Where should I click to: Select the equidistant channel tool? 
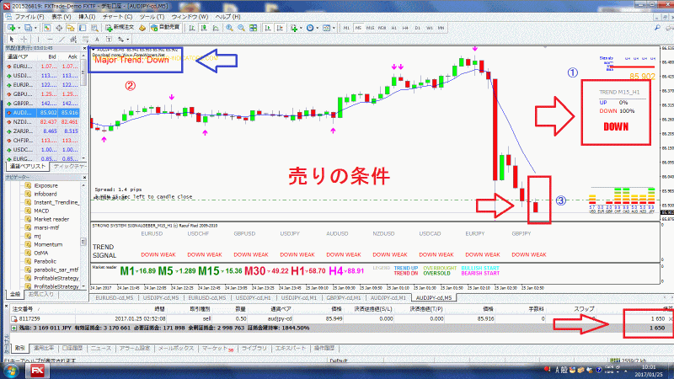tap(73, 39)
